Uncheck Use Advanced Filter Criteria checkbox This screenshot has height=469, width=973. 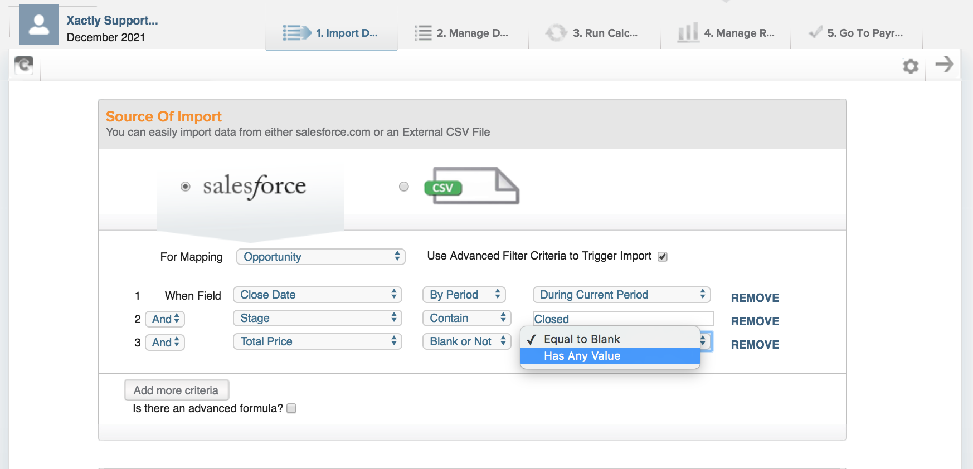663,257
